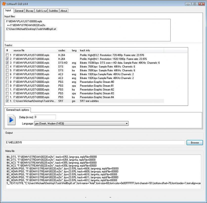207x203 pixels.
Task: Enable the 720x480p H.264 track 1 checkbox
Action: point(7,55)
